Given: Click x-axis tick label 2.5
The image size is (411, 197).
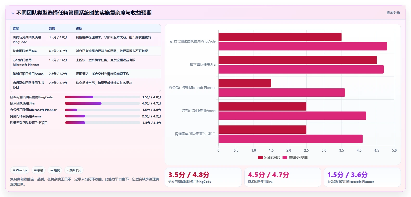Looking at the screenshot, I should [306, 150].
